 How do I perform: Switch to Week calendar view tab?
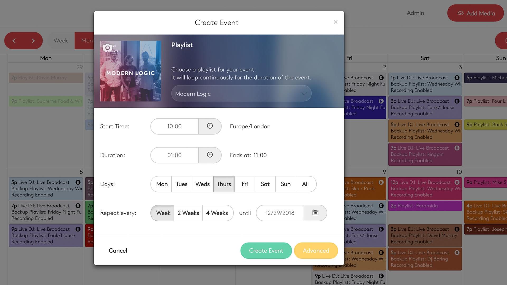61,41
